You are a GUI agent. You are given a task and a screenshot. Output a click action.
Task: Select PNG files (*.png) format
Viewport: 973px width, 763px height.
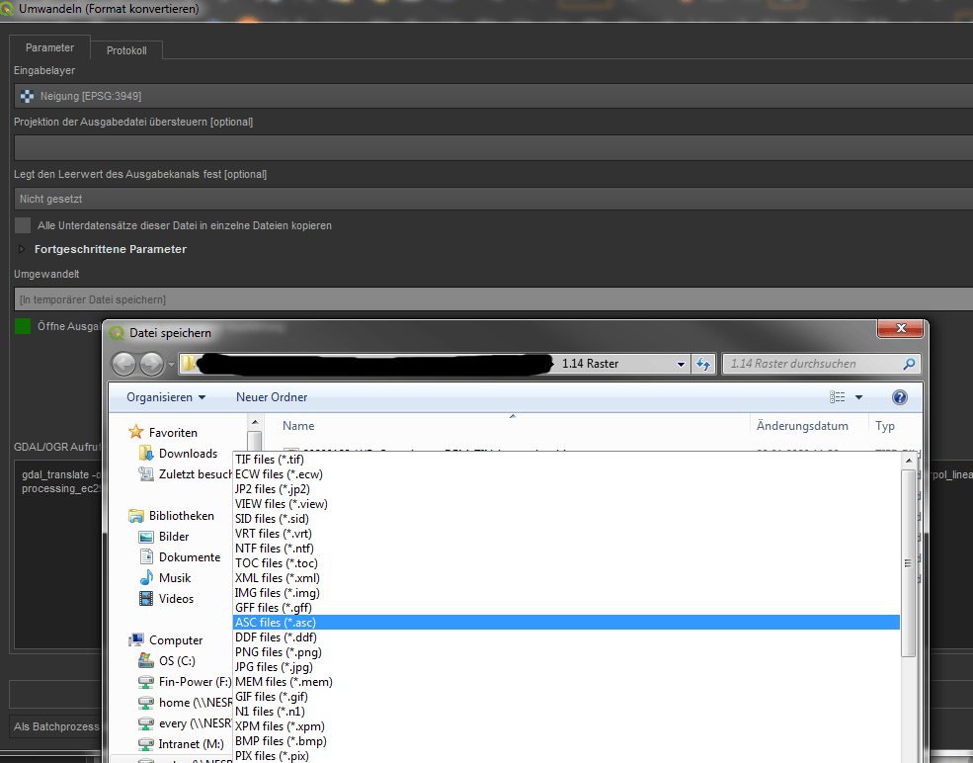pyautogui.click(x=567, y=652)
